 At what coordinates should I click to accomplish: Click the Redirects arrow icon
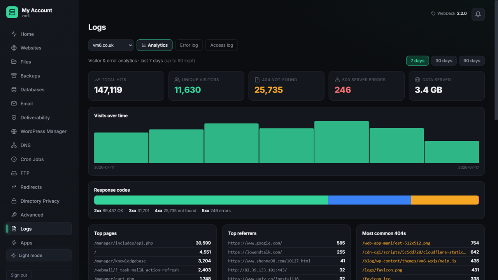(x=14, y=187)
